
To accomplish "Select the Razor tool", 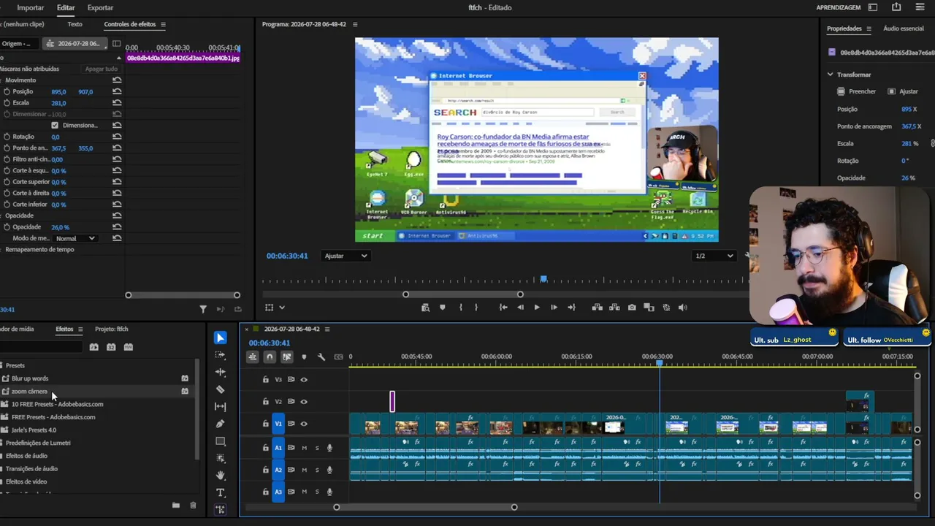I will click(220, 389).
